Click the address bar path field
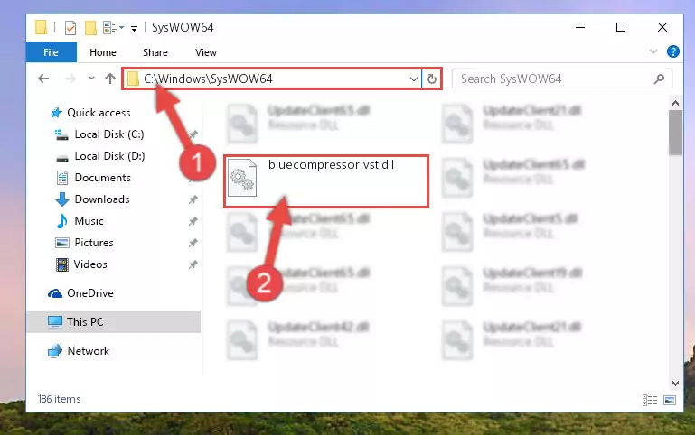Image resolution: width=695 pixels, height=435 pixels. point(272,79)
